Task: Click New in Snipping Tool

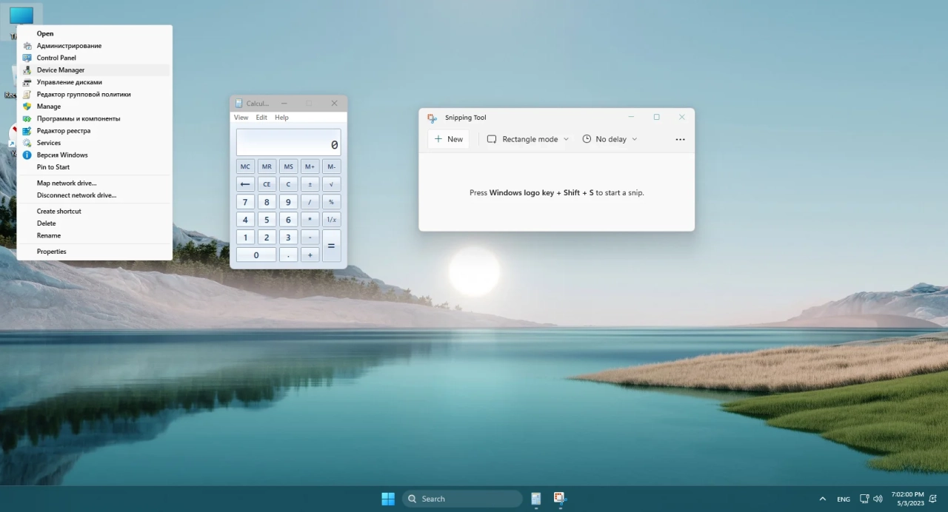Action: pyautogui.click(x=449, y=139)
